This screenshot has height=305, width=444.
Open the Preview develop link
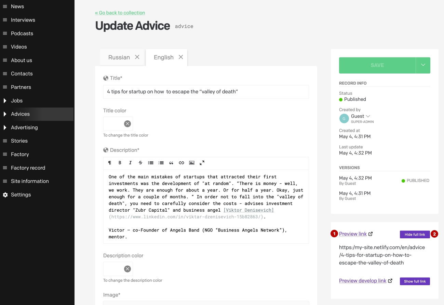coord(363,281)
